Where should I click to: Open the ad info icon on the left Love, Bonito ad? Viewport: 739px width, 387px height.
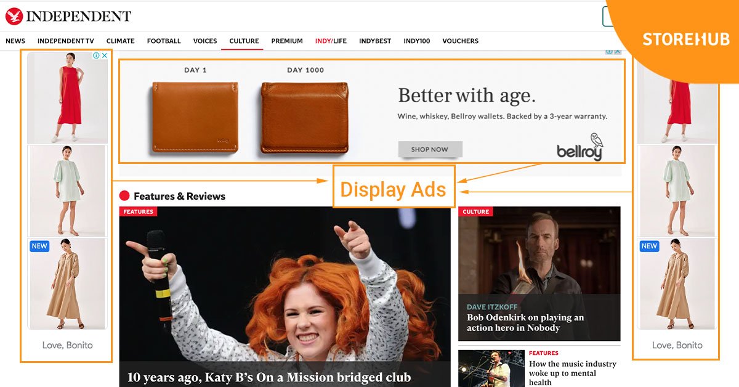click(97, 55)
